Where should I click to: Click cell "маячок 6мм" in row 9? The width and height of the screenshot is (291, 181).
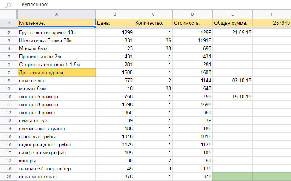click(56, 89)
